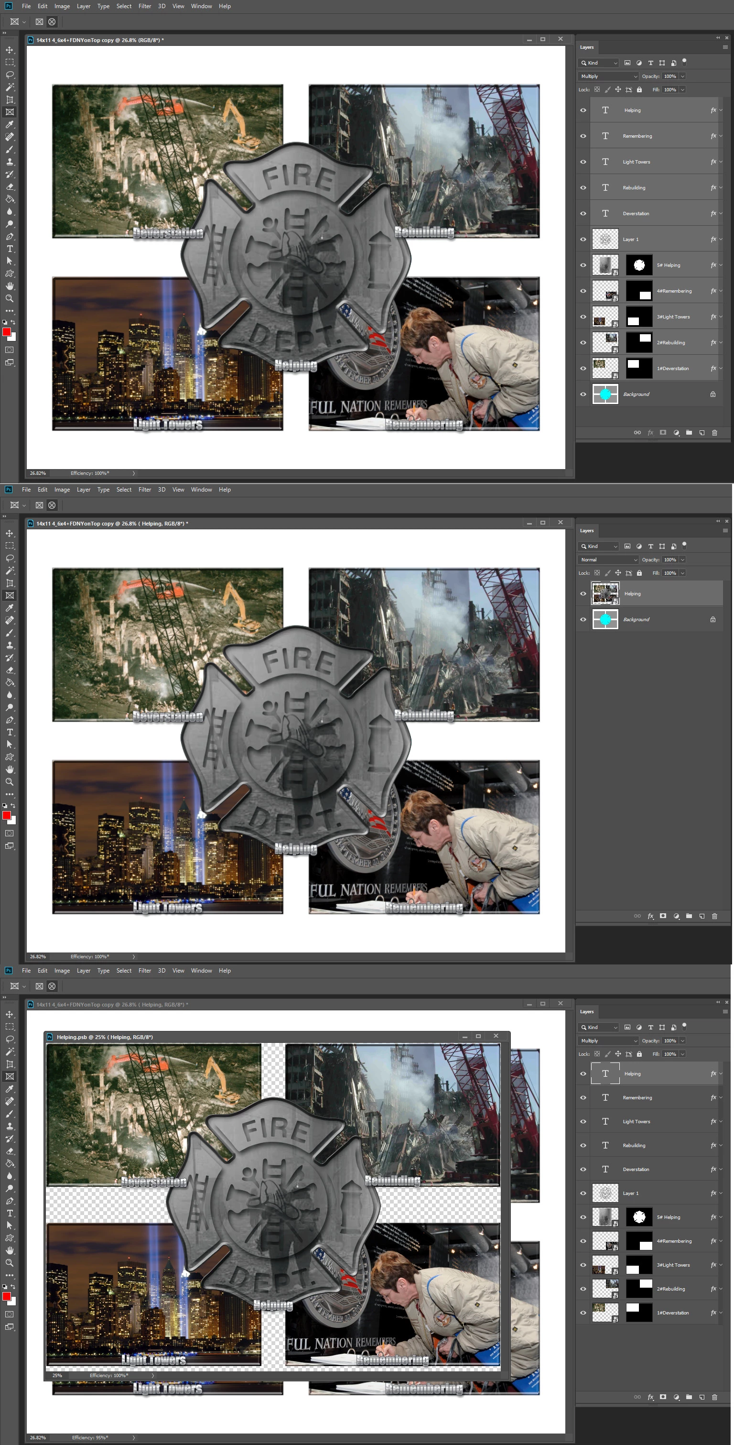
Task: Choose elliptical frame button in middle options bar
Action: (x=52, y=505)
